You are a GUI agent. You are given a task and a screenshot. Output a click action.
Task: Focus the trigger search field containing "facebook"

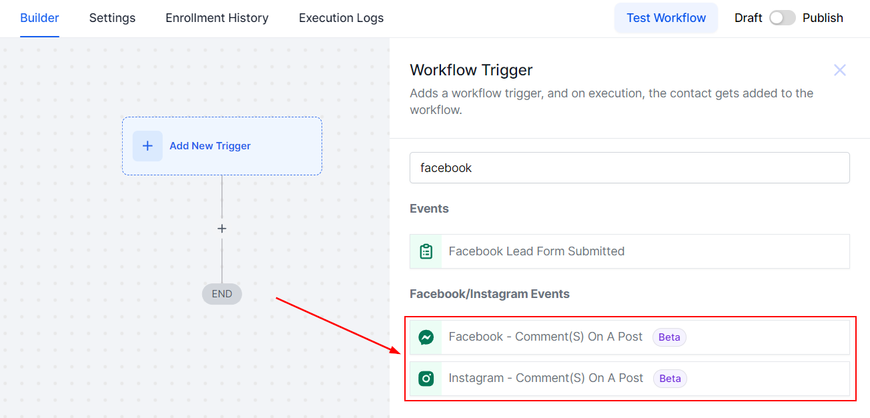click(629, 168)
